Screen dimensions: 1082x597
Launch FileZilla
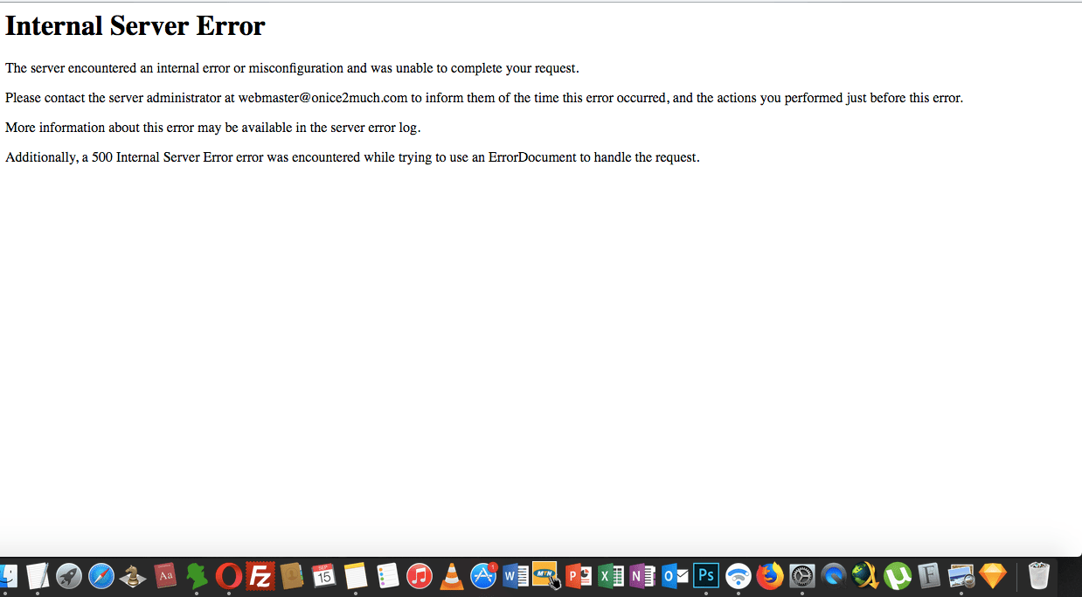pyautogui.click(x=260, y=576)
